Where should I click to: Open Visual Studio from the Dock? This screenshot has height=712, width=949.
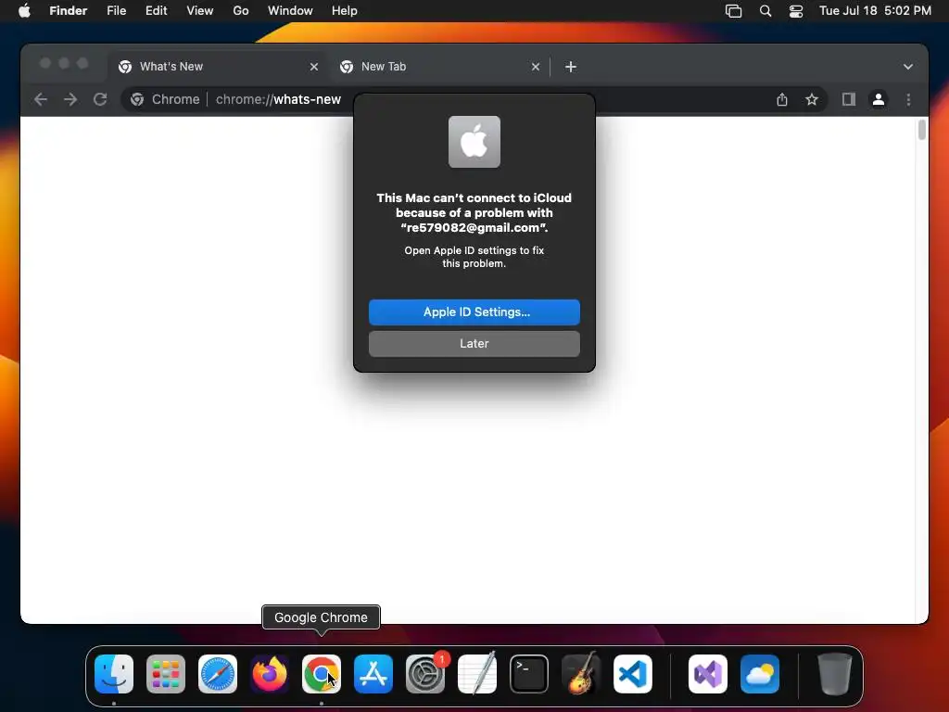[707, 674]
